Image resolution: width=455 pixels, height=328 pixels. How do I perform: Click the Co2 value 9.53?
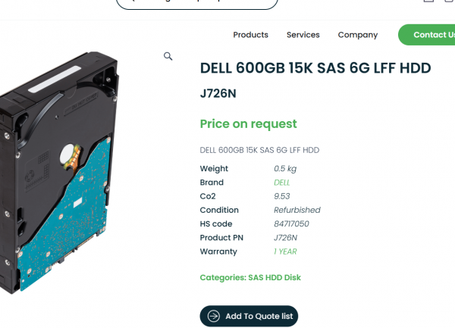[282, 196]
